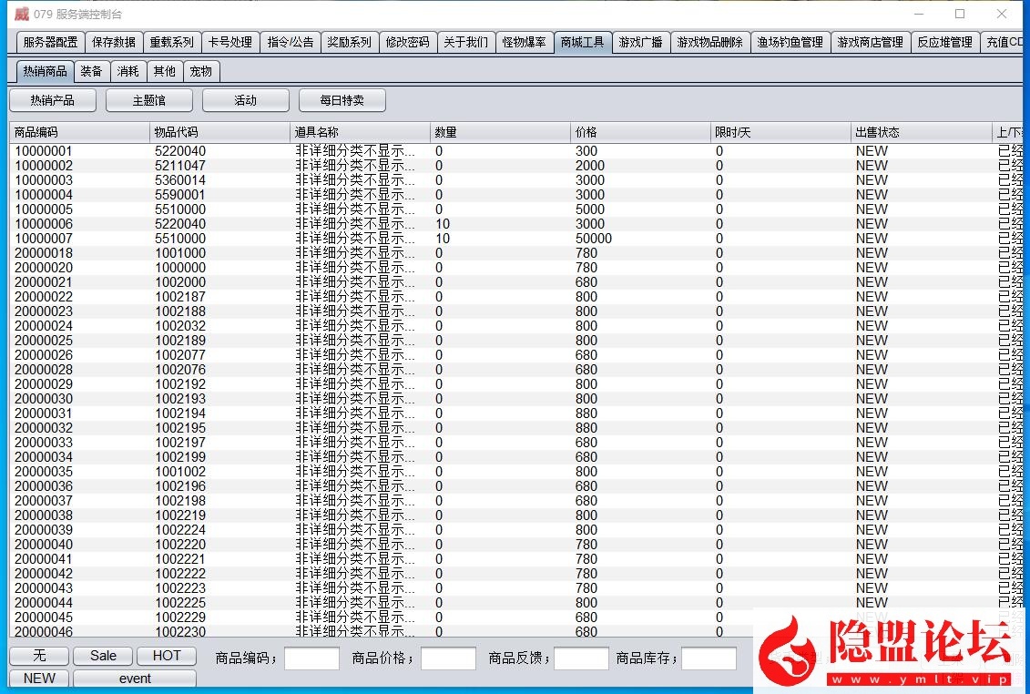Go to the 奖励系列 tab
1030x694 pixels.
coord(350,42)
